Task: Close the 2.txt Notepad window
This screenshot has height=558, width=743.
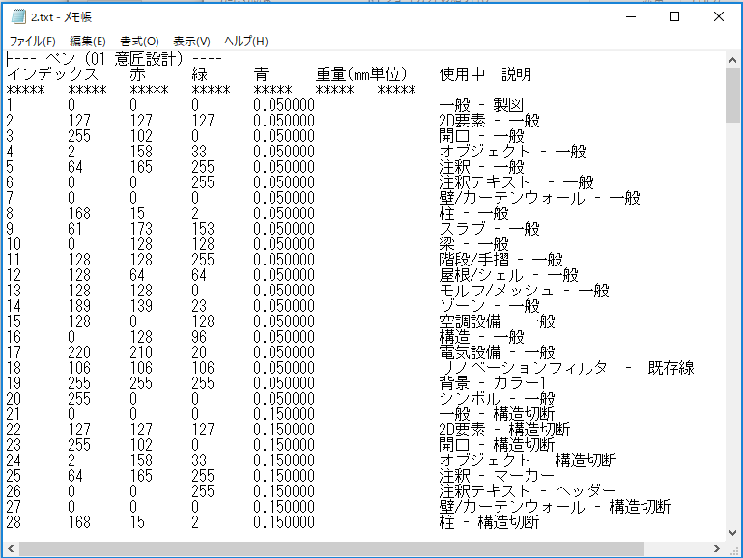Action: 718,17
